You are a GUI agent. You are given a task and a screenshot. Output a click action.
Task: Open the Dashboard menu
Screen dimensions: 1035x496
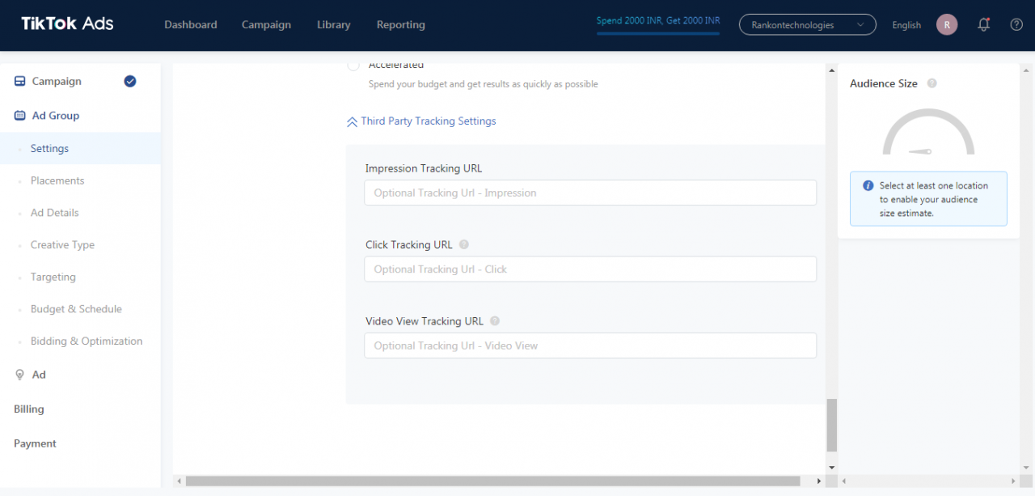191,25
